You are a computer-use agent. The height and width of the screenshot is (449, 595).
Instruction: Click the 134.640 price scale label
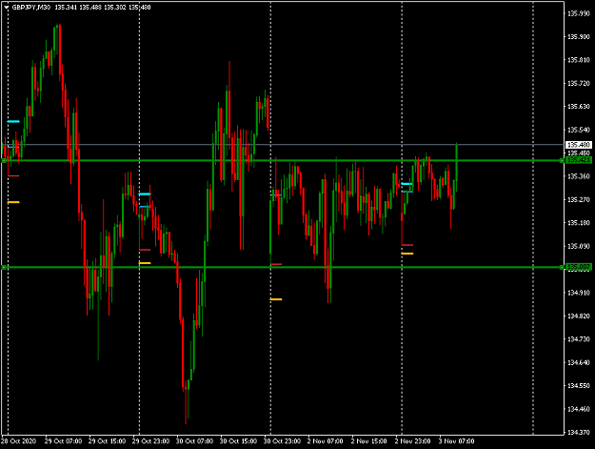[579, 362]
